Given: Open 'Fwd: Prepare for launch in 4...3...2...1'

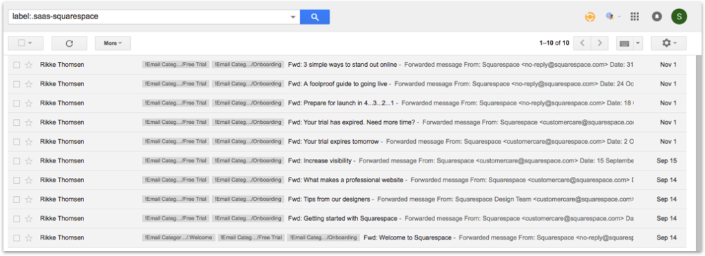Looking at the screenshot, I should pos(341,103).
